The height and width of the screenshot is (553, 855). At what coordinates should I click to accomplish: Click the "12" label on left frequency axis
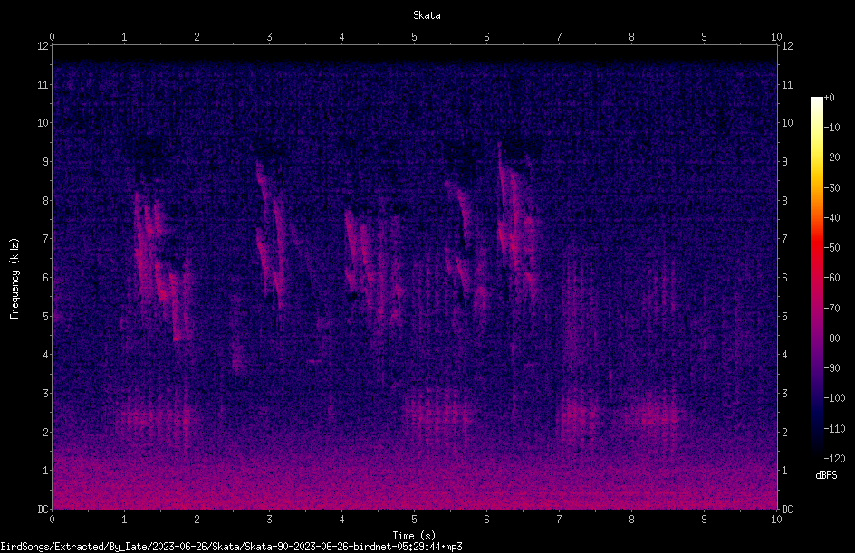tap(43, 46)
